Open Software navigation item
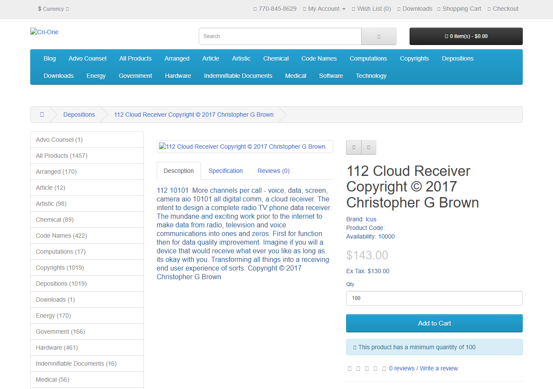553x389 pixels. pyautogui.click(x=331, y=76)
